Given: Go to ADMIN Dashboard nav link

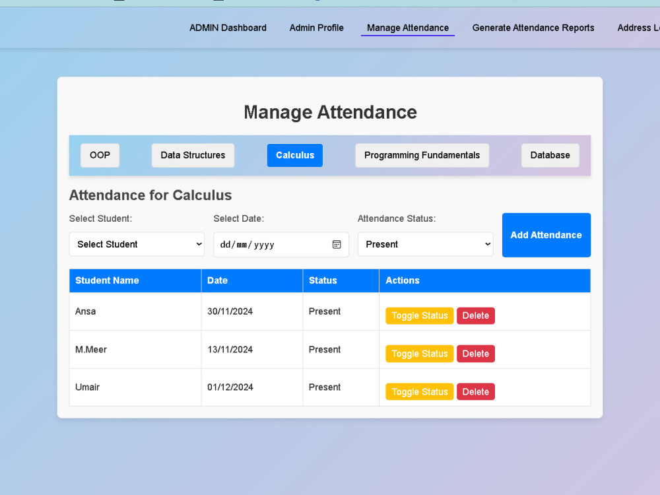Looking at the screenshot, I should (228, 28).
